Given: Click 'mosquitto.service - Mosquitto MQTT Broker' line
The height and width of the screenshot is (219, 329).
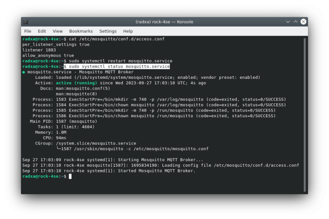Looking at the screenshot, I should (x=81, y=72).
